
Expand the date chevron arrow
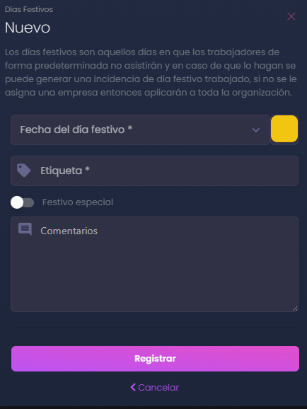click(x=256, y=130)
